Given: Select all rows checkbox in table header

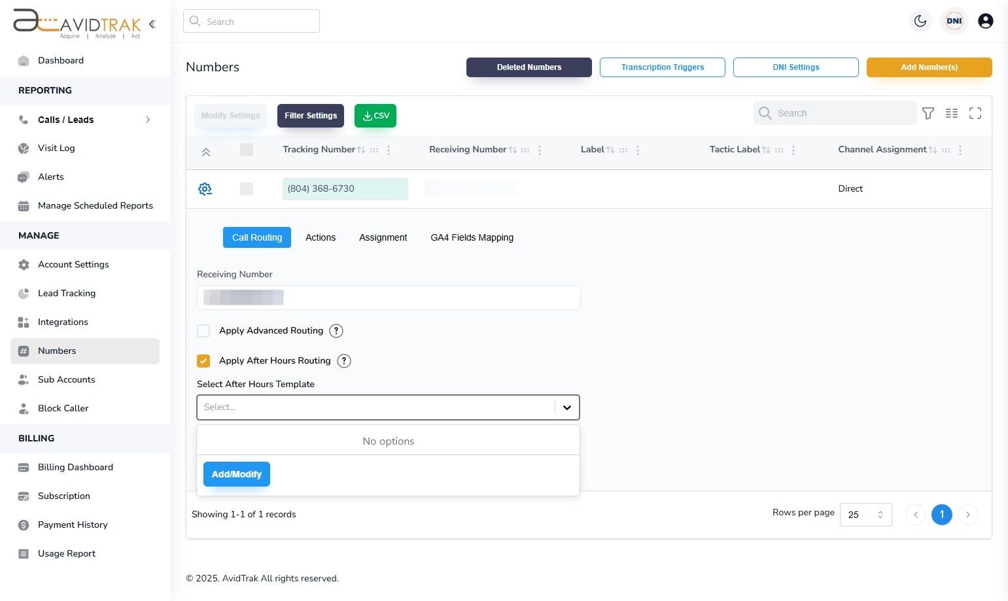Looking at the screenshot, I should (247, 150).
